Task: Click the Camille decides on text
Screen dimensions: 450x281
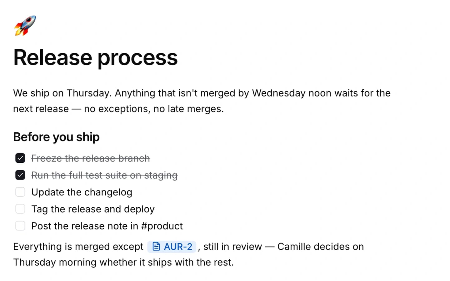Action: click(321, 247)
